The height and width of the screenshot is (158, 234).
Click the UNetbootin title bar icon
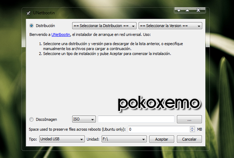(x=28, y=13)
